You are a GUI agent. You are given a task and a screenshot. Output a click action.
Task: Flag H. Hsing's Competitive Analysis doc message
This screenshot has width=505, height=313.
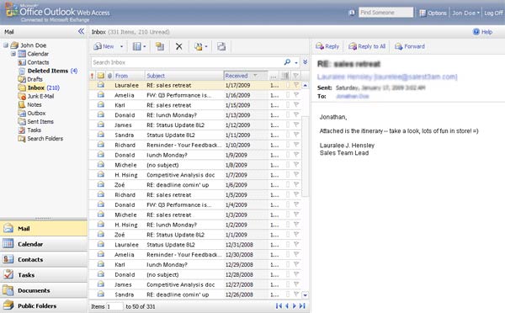(x=296, y=175)
